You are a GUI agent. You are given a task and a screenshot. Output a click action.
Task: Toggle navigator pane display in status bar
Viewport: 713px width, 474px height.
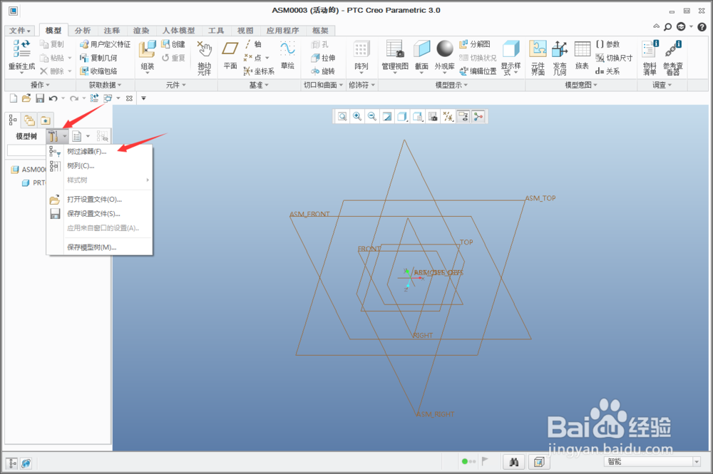(12, 463)
